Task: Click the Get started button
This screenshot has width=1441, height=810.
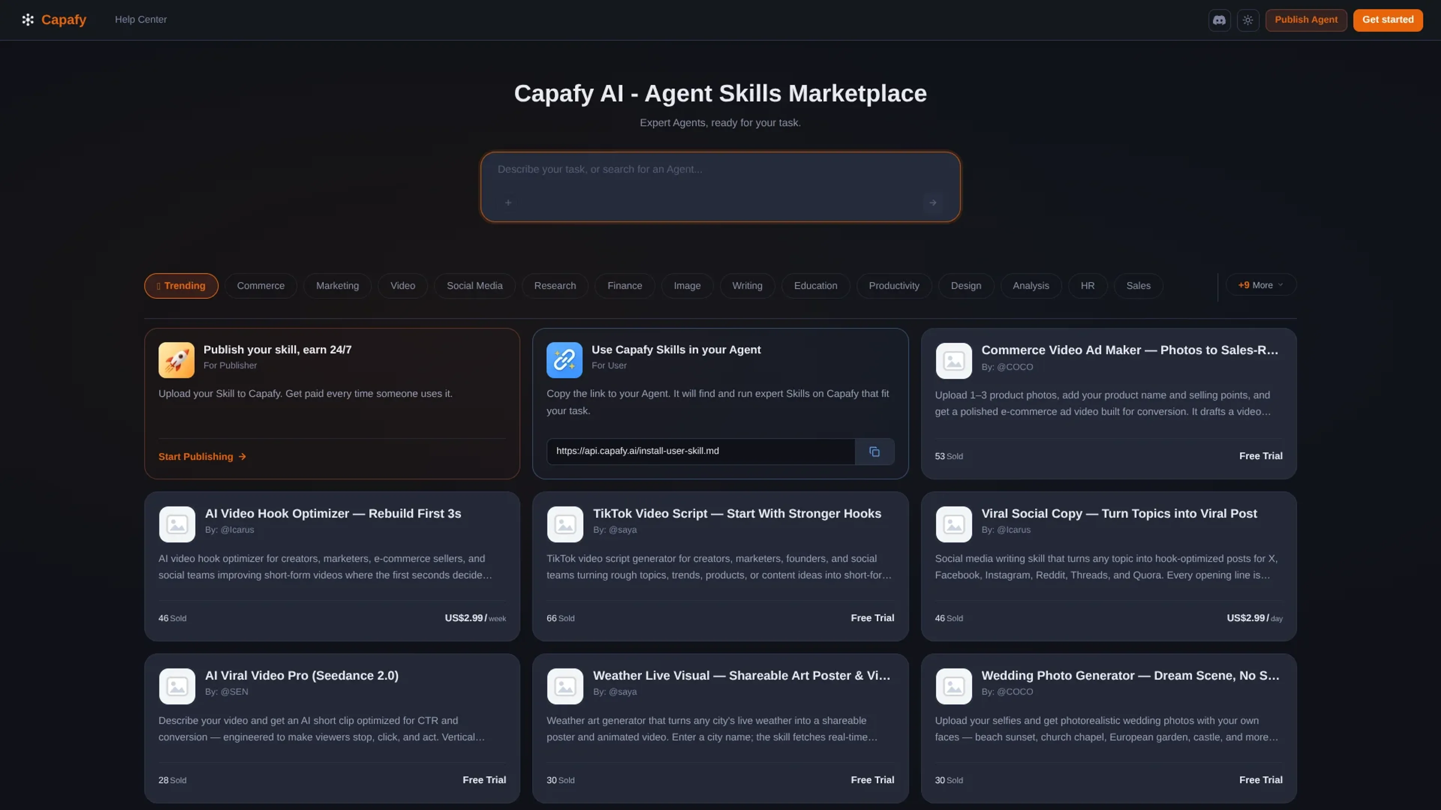Action: [x=1388, y=20]
